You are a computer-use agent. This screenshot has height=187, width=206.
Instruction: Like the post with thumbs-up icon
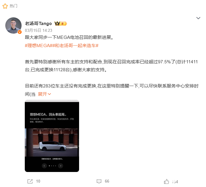pos(166,181)
